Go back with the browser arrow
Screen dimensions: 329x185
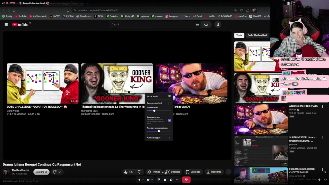[4, 10]
